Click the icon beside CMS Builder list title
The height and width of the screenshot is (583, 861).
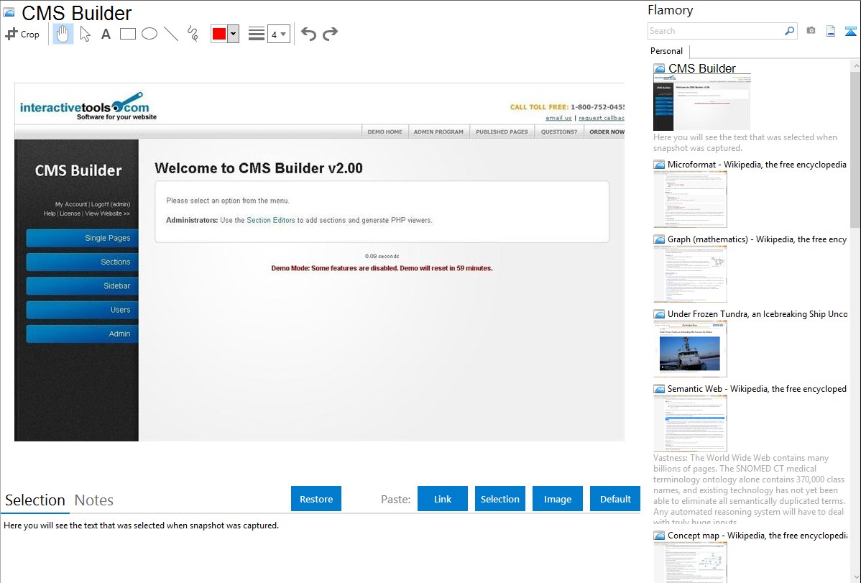(660, 69)
